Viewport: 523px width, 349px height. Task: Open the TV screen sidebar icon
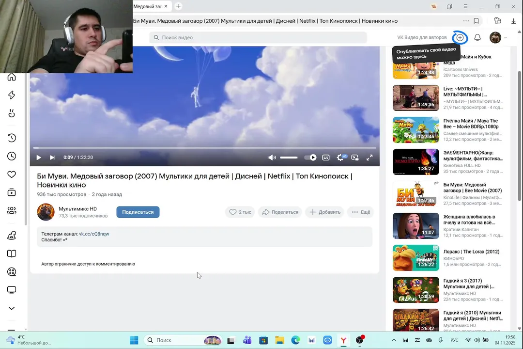click(12, 290)
